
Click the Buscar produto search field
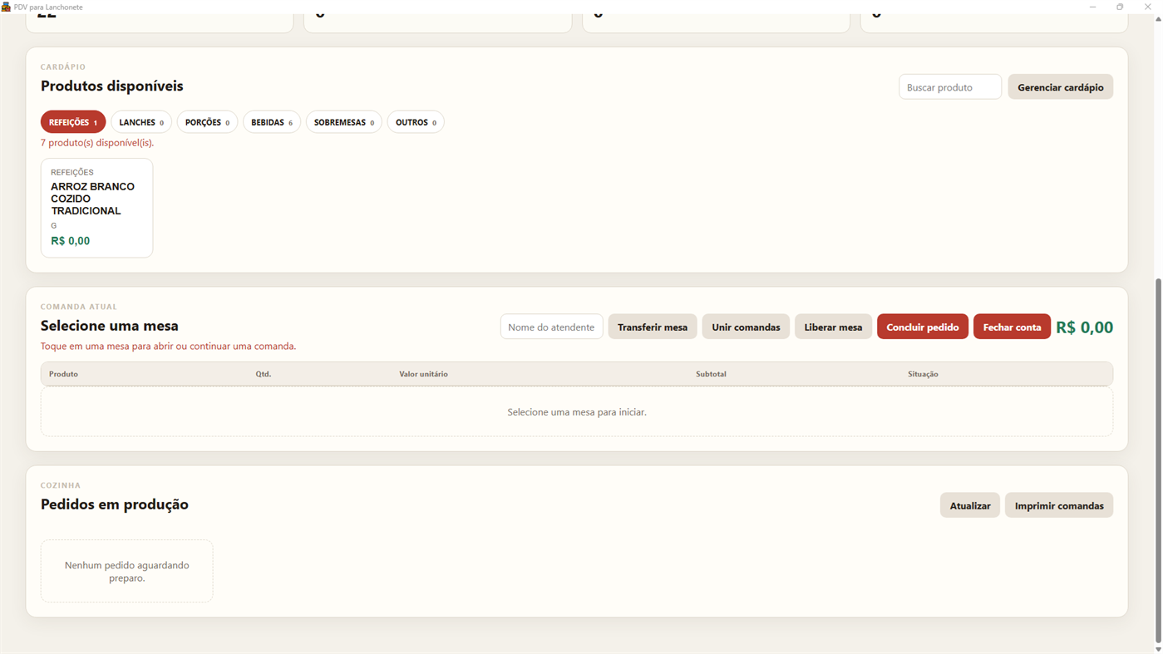[950, 87]
